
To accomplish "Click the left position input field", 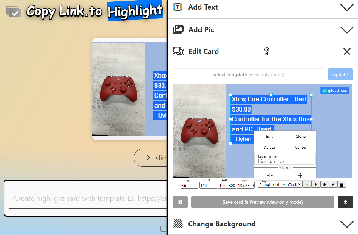I will [227, 185].
